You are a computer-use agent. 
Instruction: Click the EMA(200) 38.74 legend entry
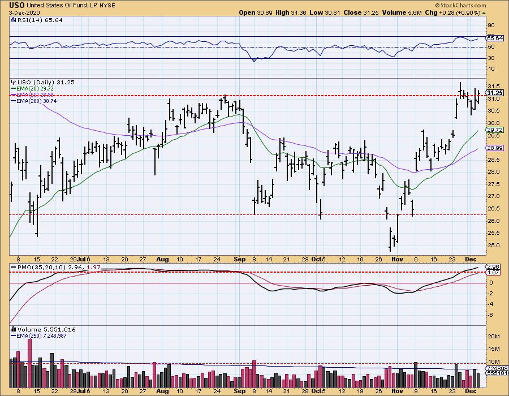pos(34,101)
